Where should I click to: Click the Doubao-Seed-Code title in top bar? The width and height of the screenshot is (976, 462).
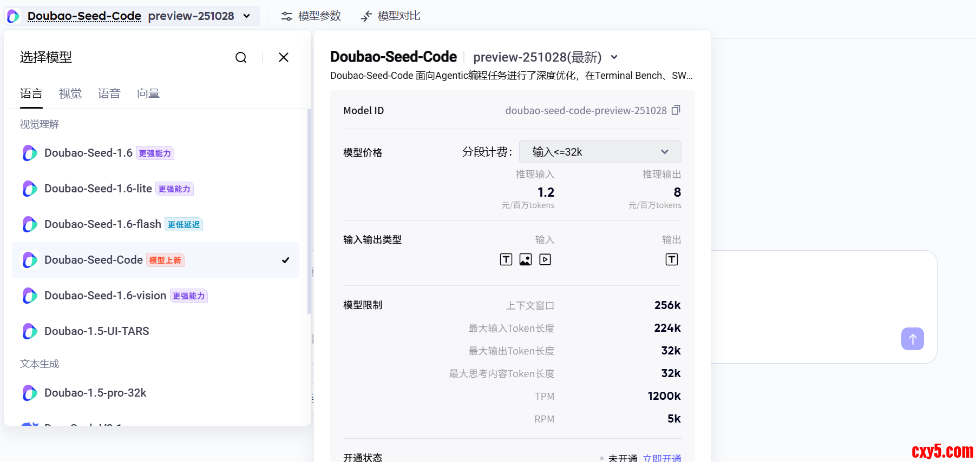84,16
